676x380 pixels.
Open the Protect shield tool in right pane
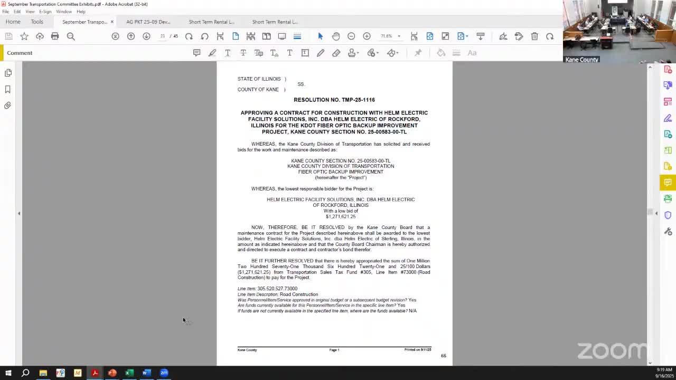pyautogui.click(x=668, y=215)
